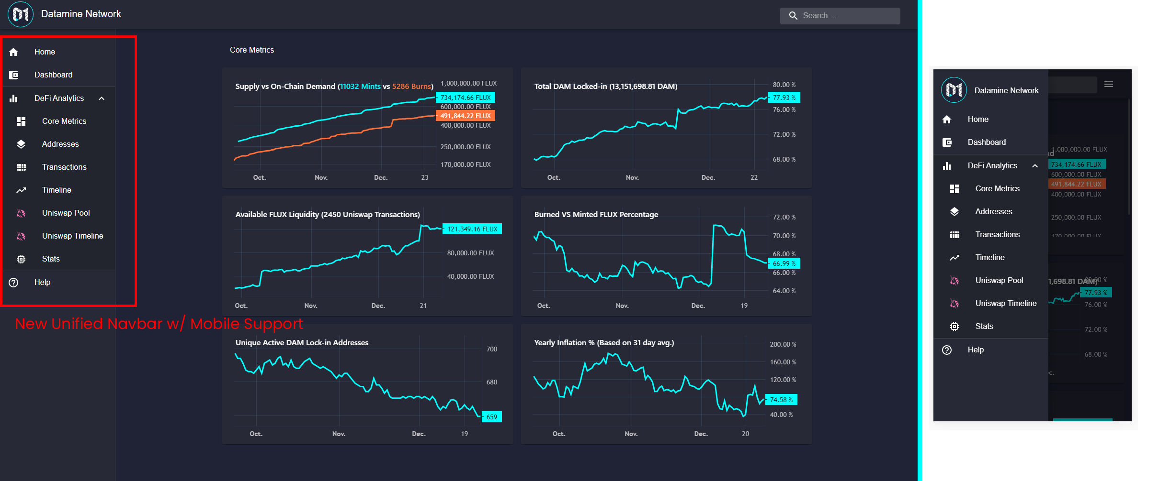Click the Search input field
Viewport: 1159px width, 481px height.
click(840, 16)
